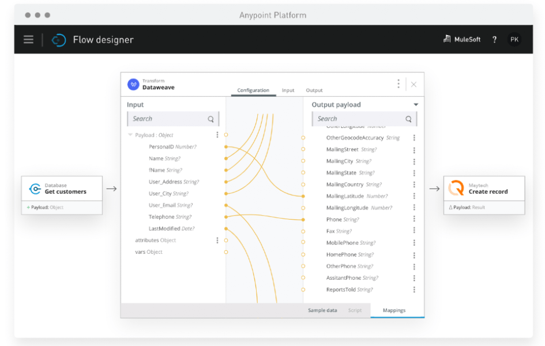Click the Phone output mapped connector dot
Viewport: 545px width, 346px height.
click(303, 220)
